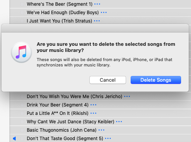
Task: Open more options for Don't You Wish You Were Me
Action: tap(127, 97)
